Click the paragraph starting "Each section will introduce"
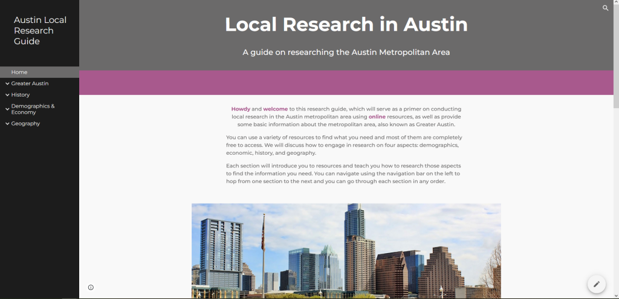The height and width of the screenshot is (299, 619). [x=343, y=173]
